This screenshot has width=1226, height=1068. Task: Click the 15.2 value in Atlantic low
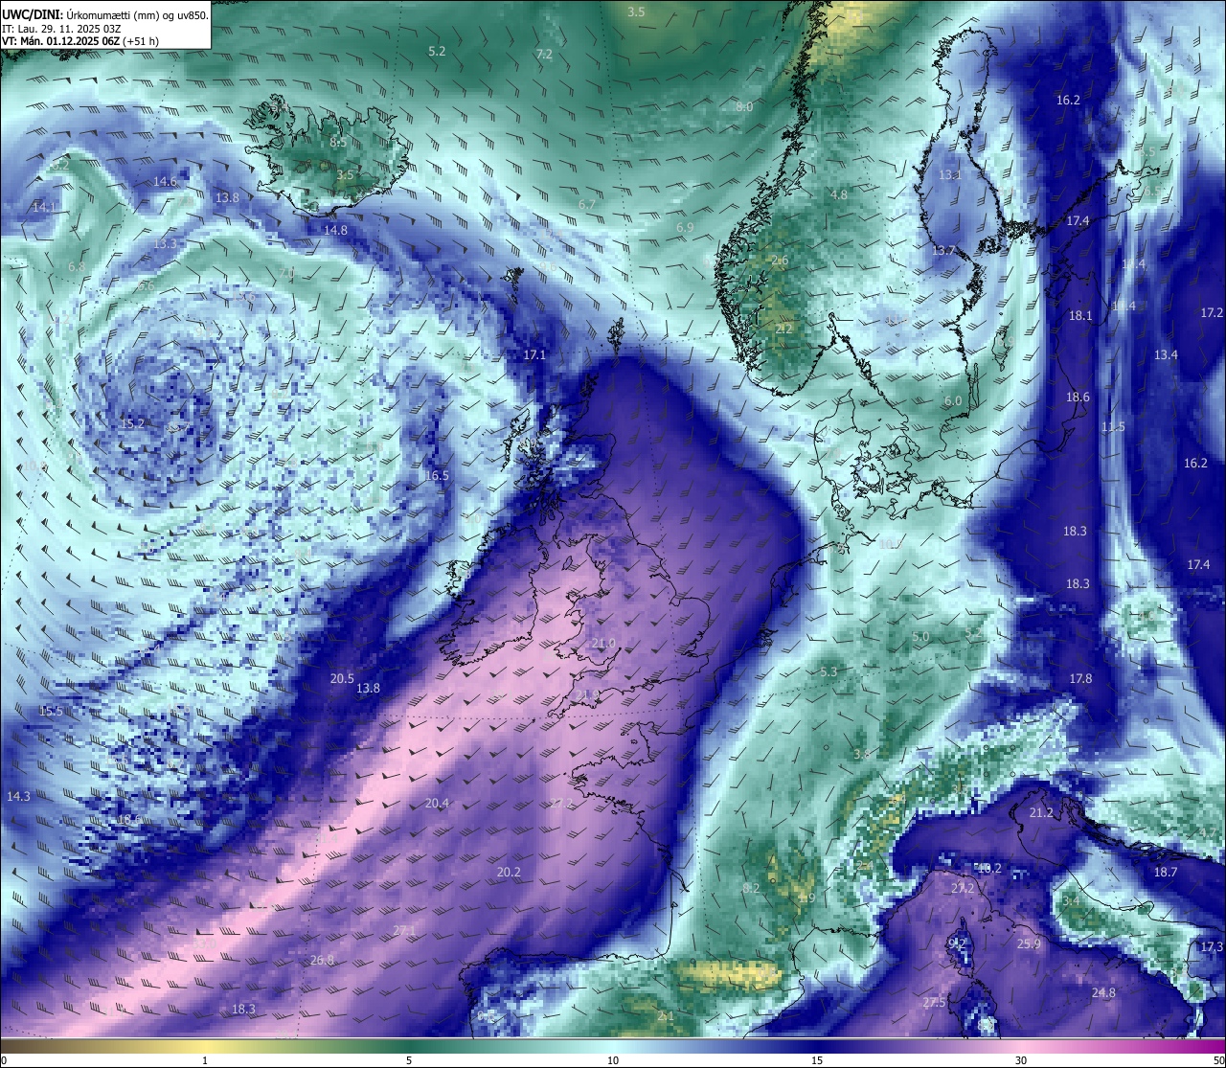[132, 422]
